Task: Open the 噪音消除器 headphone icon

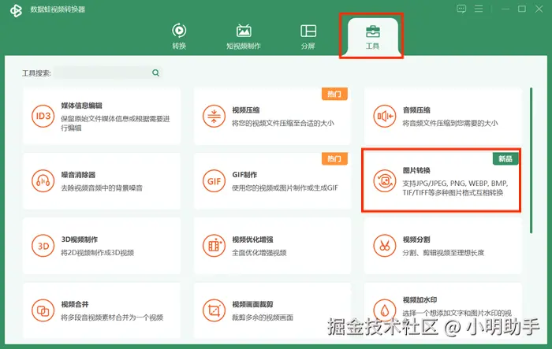Action: tap(43, 181)
